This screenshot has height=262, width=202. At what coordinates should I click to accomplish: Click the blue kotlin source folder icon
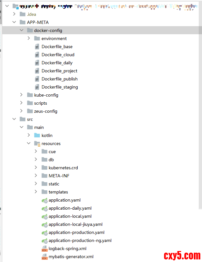click(x=37, y=135)
